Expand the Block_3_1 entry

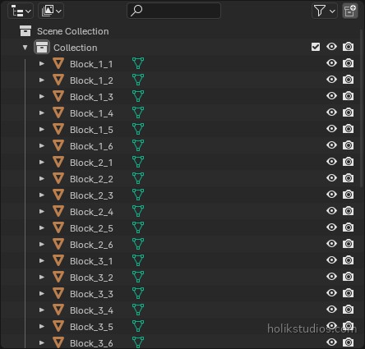click(x=42, y=260)
